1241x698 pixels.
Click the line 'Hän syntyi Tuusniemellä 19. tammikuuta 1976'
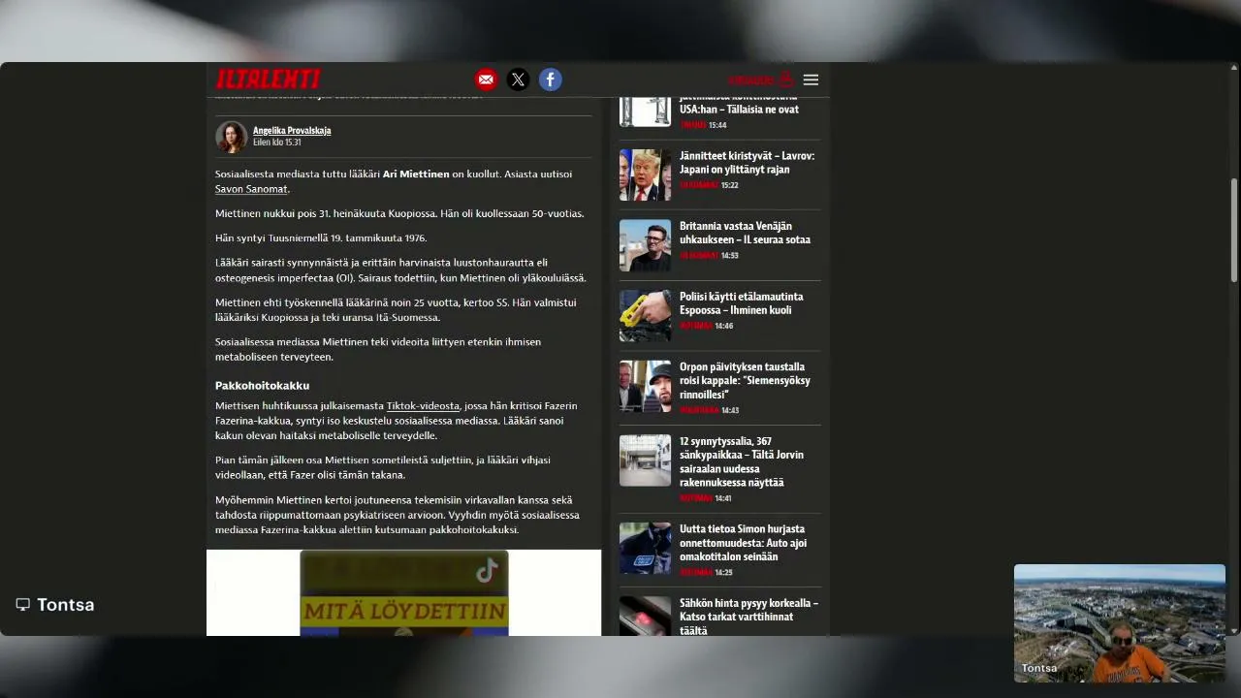(x=321, y=238)
